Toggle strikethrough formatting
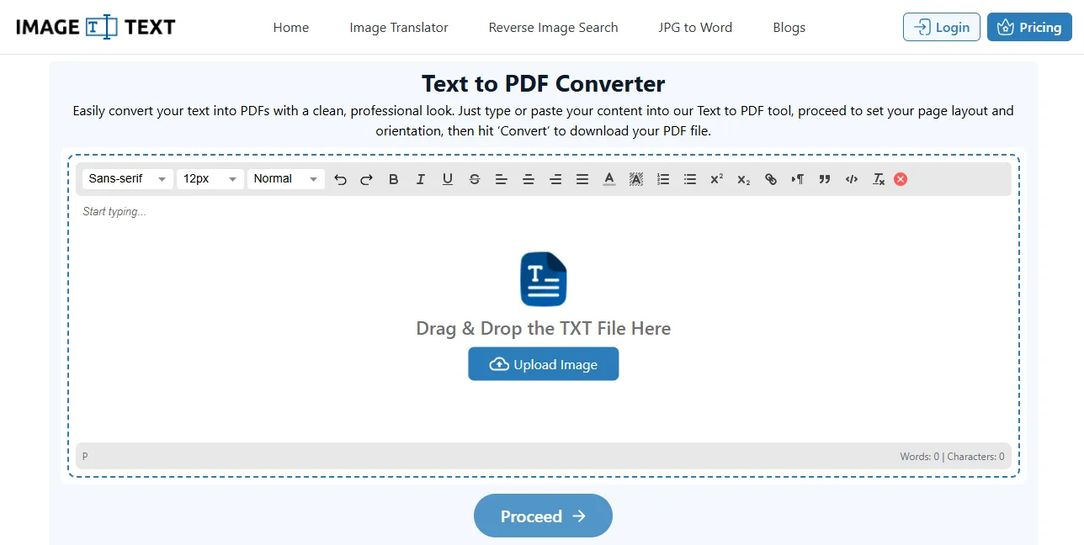1084x545 pixels. (475, 179)
